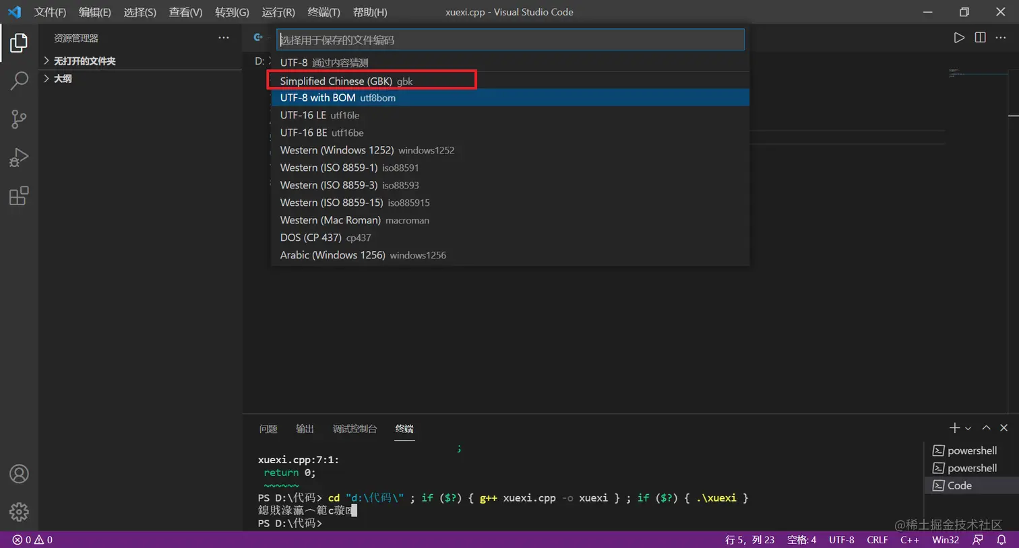Select UTF-8 with BOM encoding
This screenshot has width=1019, height=548.
pos(337,98)
